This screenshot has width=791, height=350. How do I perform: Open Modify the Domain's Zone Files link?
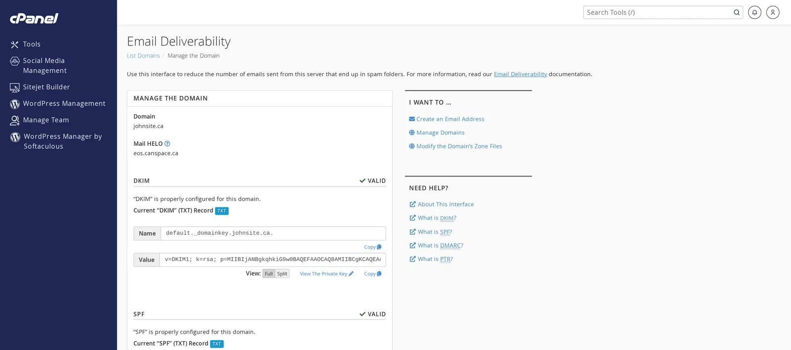click(x=459, y=146)
